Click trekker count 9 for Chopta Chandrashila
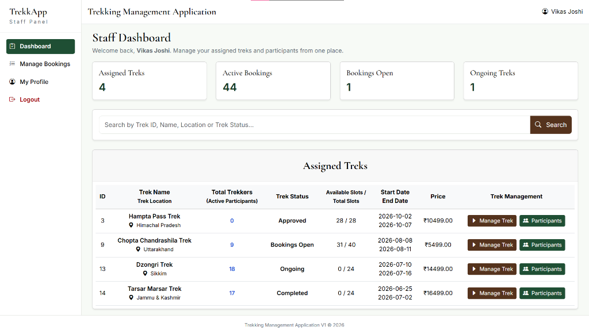The width and height of the screenshot is (589, 334). (232, 245)
